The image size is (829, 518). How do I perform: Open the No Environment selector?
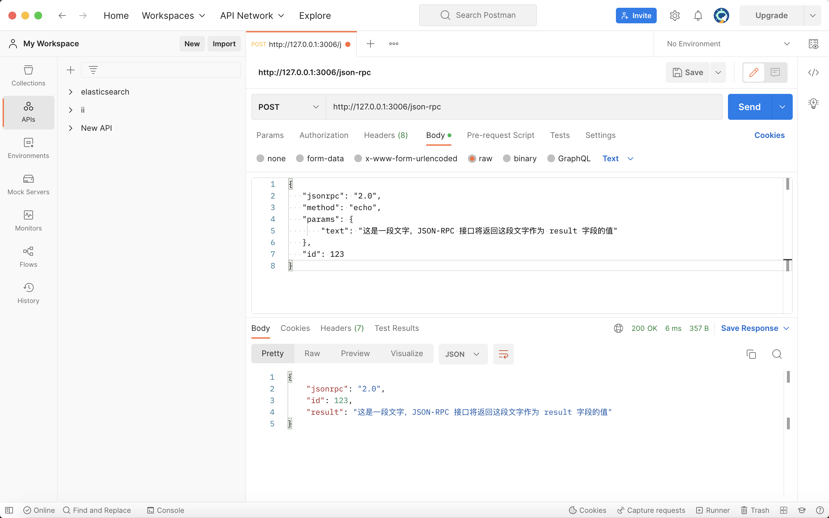728,44
